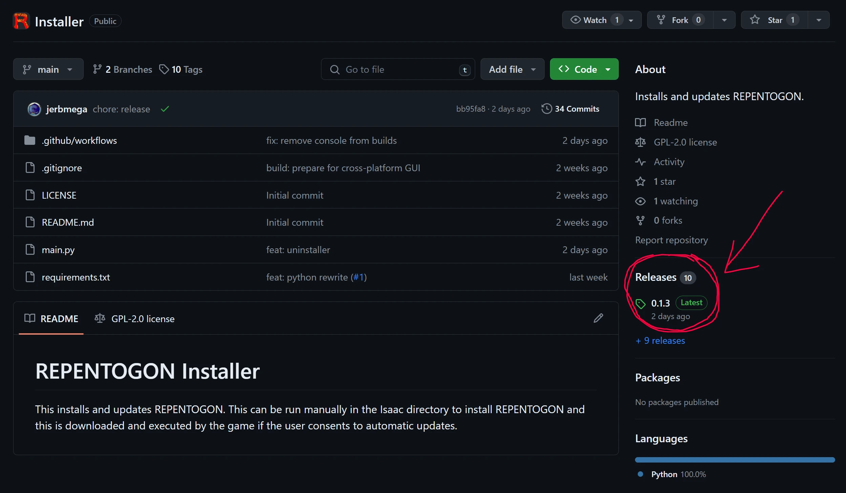The height and width of the screenshot is (493, 846).
Task: Open the 2 Branches link
Action: (x=123, y=69)
